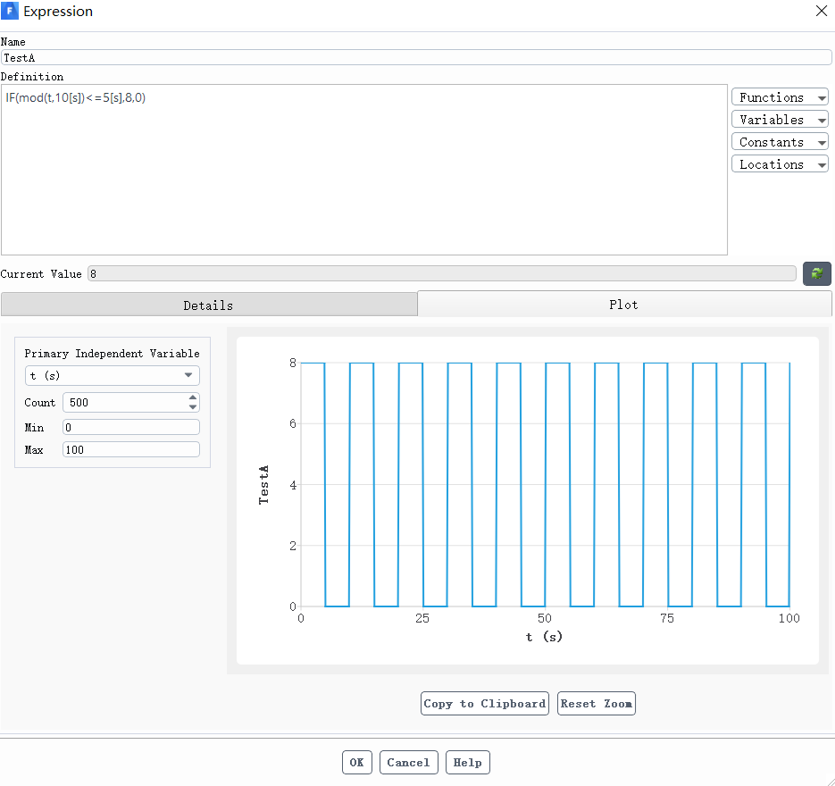The height and width of the screenshot is (786, 835).
Task: Switch to the Details tab
Action: (x=208, y=305)
